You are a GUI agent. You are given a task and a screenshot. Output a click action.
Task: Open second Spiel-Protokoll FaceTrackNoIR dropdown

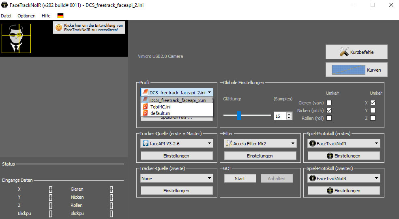(344, 179)
